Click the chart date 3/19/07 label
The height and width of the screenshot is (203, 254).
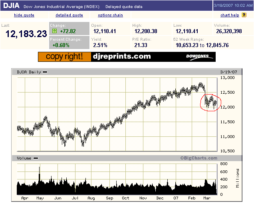point(228,72)
